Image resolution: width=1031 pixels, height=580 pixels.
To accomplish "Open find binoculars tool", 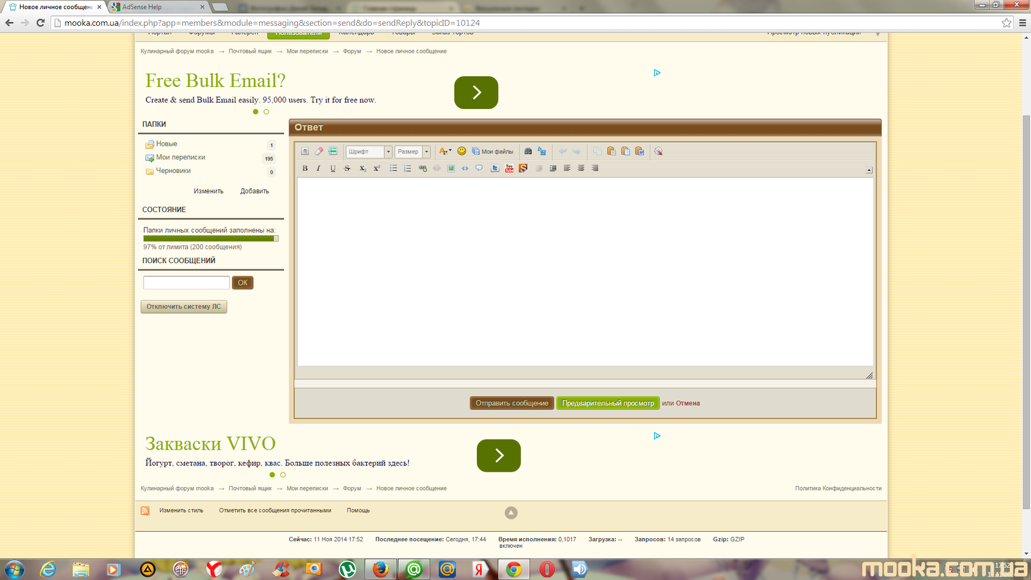I will (528, 151).
